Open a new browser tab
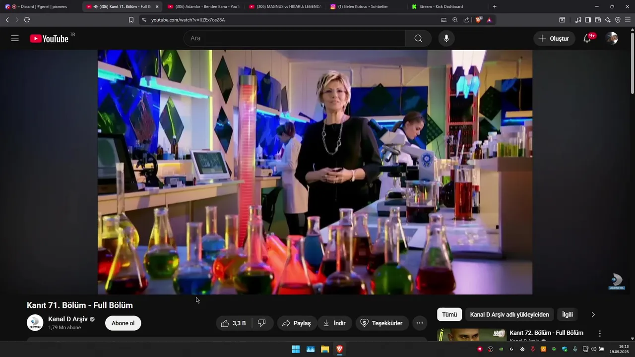The height and width of the screenshot is (357, 635). click(495, 6)
